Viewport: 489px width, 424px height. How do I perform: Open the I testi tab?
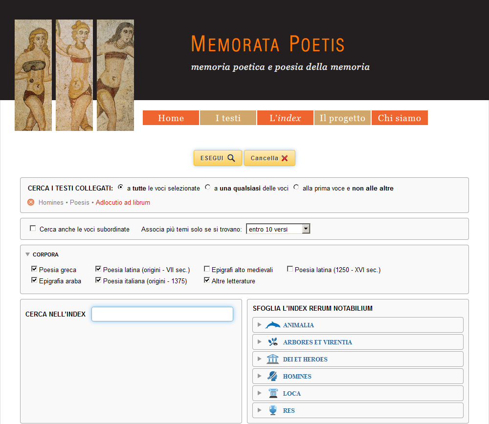(228, 118)
